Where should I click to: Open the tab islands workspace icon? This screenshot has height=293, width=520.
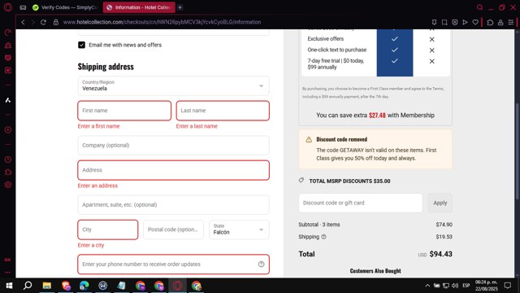click(x=23, y=7)
